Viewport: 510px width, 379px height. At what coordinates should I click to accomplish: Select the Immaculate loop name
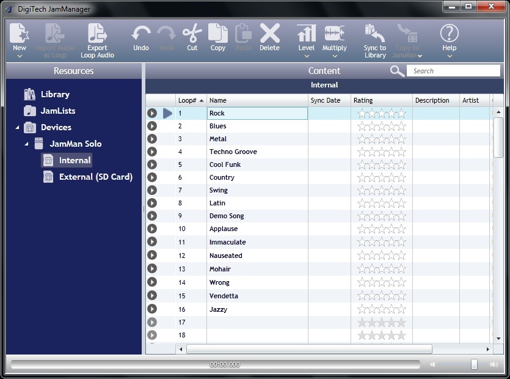click(227, 242)
